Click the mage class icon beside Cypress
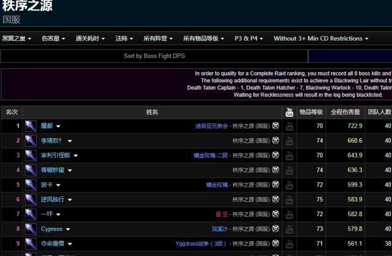392x256 pixels. tap(31, 229)
